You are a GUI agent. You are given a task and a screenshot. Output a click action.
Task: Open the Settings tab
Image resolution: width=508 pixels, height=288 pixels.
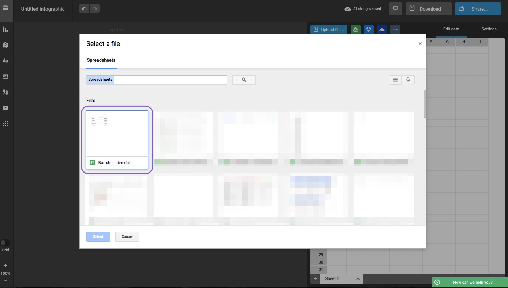click(x=489, y=29)
